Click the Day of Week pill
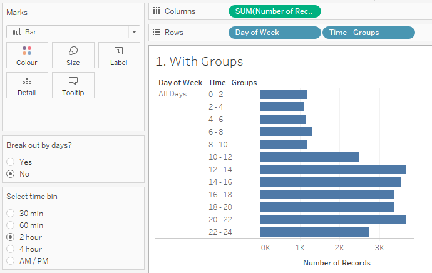Viewport: 432px width, 273px height. pos(274,33)
